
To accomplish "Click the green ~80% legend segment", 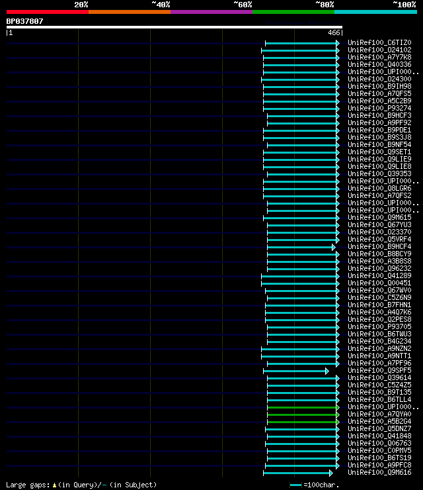I will pos(293,12).
